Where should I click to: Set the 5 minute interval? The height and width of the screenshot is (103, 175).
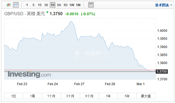33,5
